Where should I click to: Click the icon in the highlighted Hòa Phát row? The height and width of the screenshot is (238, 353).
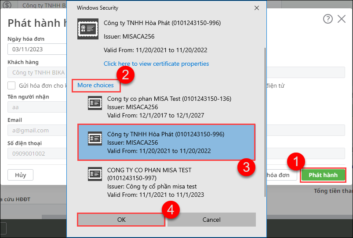pyautogui.click(x=95, y=139)
